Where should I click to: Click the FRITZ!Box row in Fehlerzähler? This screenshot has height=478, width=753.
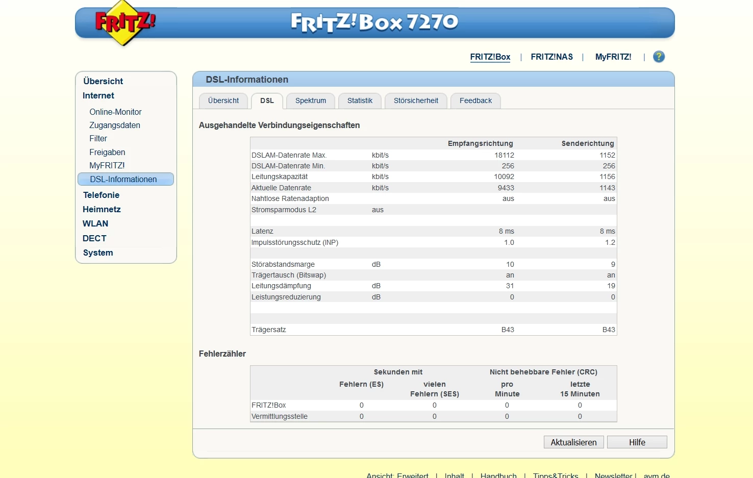(433, 405)
